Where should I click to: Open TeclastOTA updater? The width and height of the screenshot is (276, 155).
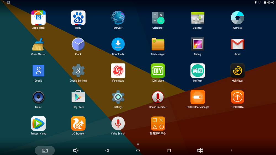[237, 97]
